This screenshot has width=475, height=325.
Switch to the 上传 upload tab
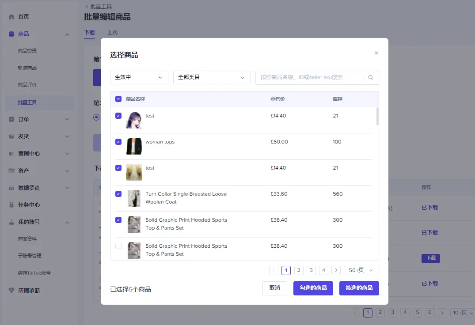(x=112, y=32)
